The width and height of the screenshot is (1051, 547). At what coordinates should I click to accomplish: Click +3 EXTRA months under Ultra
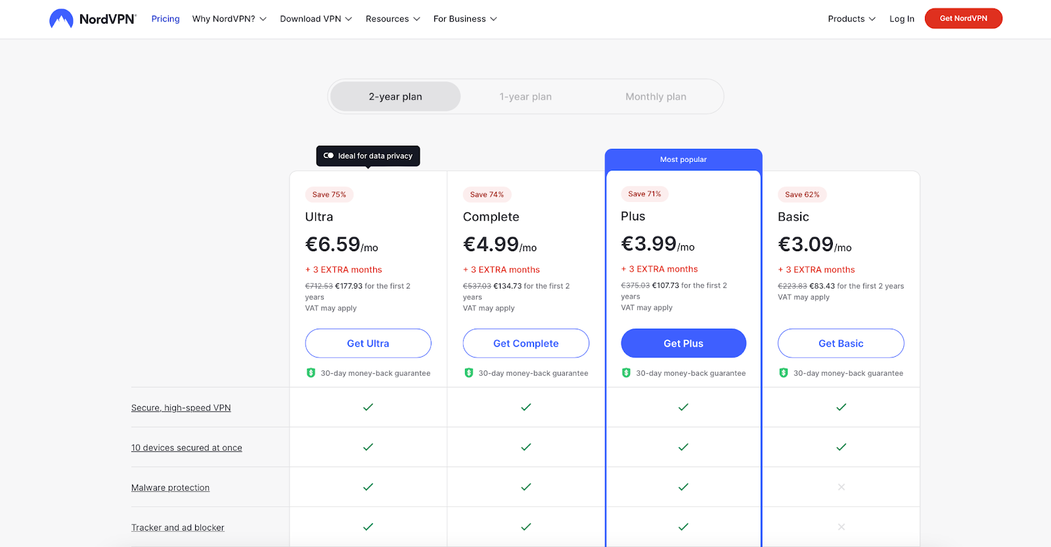344,270
